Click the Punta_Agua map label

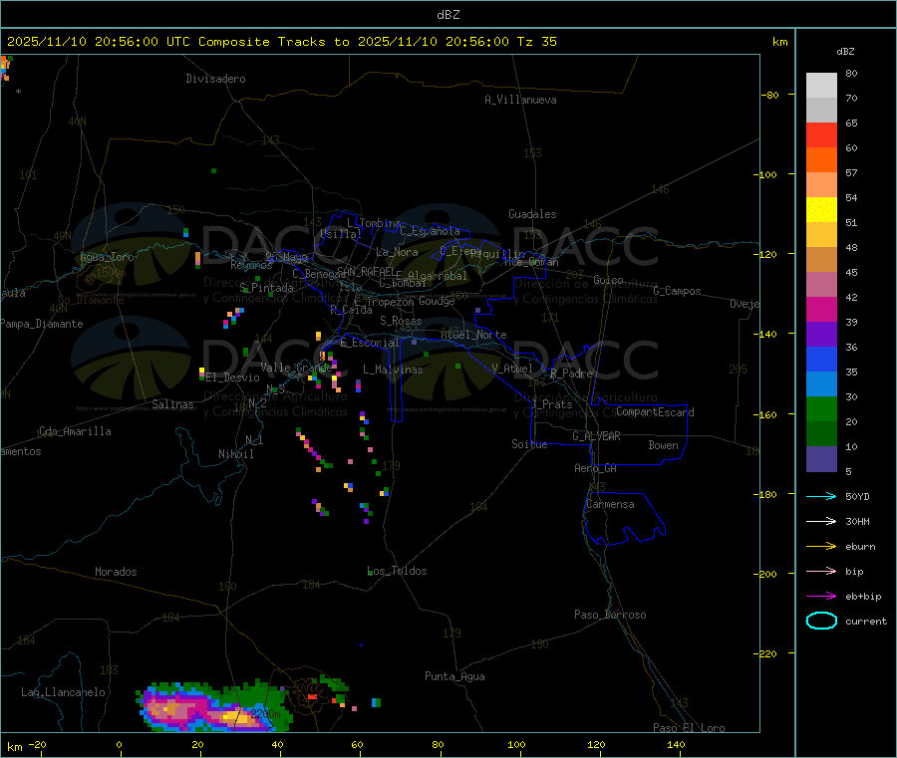pyautogui.click(x=454, y=676)
